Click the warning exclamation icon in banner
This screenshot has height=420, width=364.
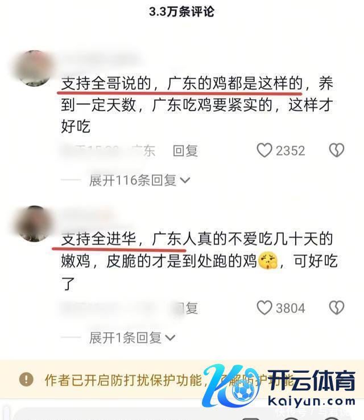point(26,380)
